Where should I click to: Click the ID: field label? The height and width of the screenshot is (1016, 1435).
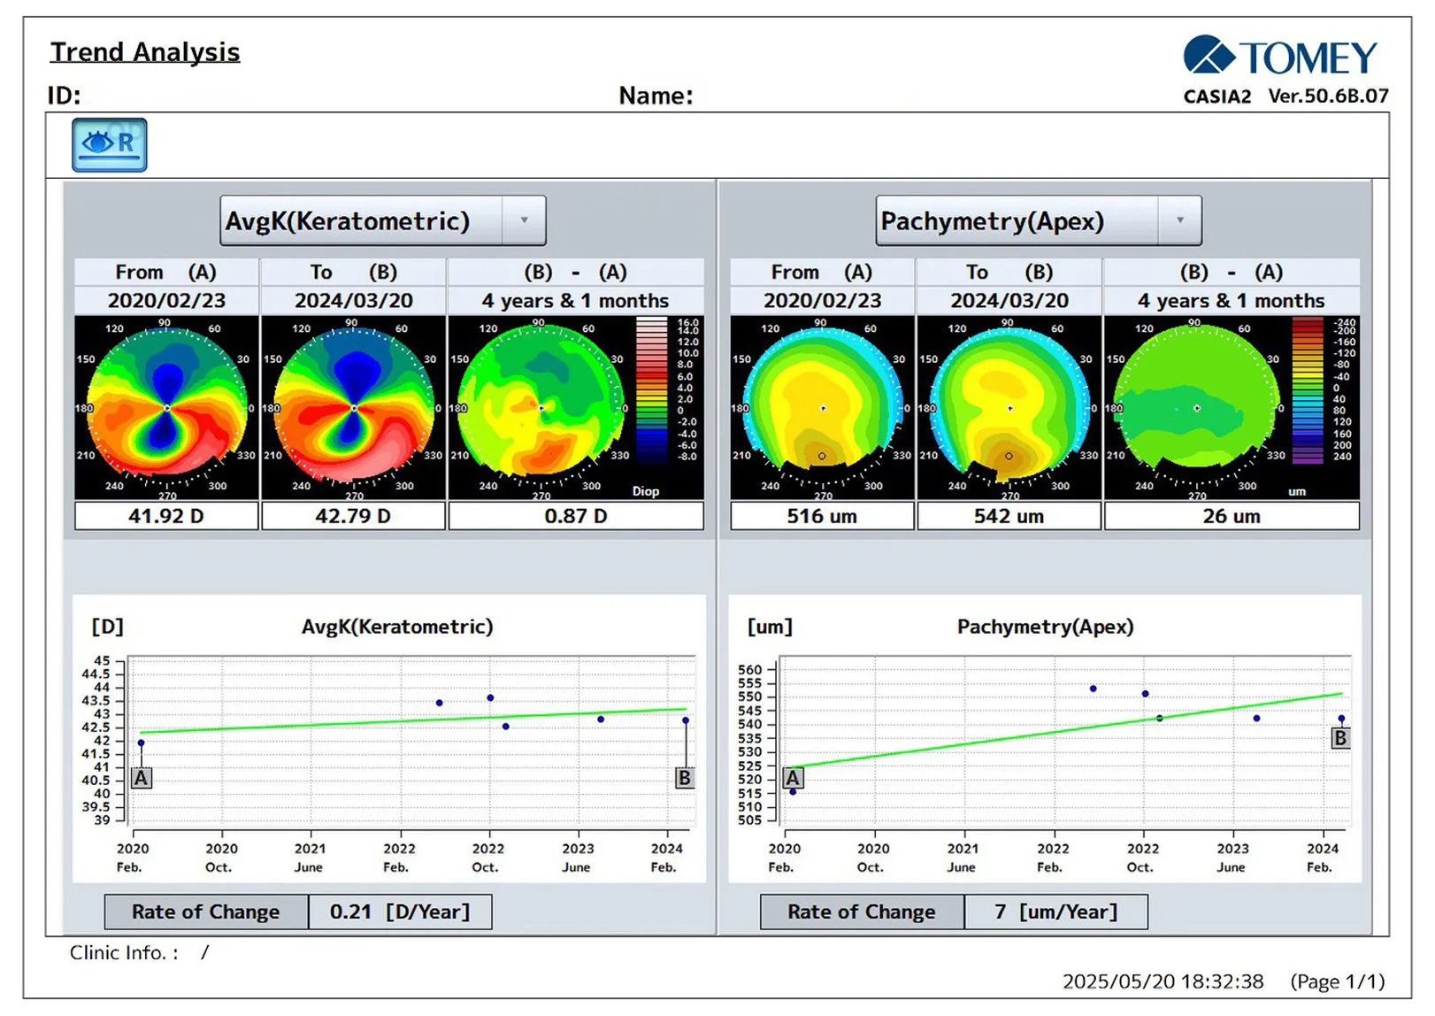(x=64, y=96)
